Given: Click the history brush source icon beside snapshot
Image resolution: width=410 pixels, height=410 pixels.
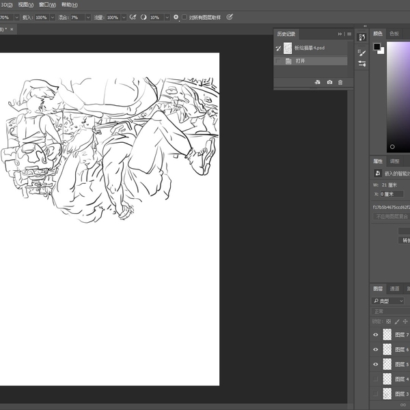Looking at the screenshot, I should (278, 48).
